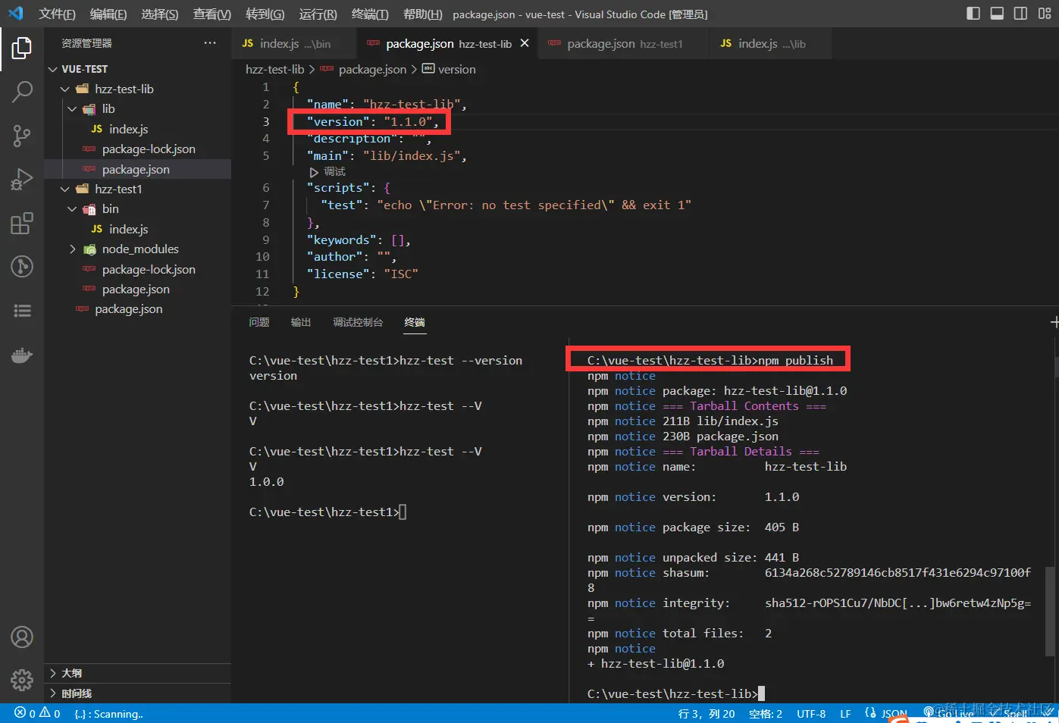This screenshot has height=723, width=1059.
Task: Select the 终端 terminal panel tab
Action: point(415,322)
